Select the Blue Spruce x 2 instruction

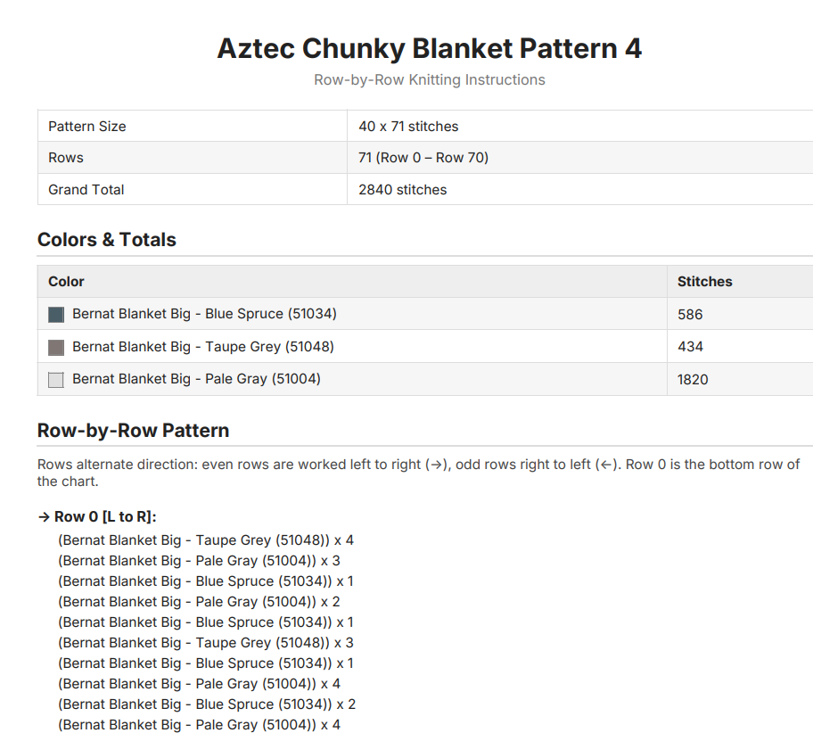pyautogui.click(x=207, y=704)
